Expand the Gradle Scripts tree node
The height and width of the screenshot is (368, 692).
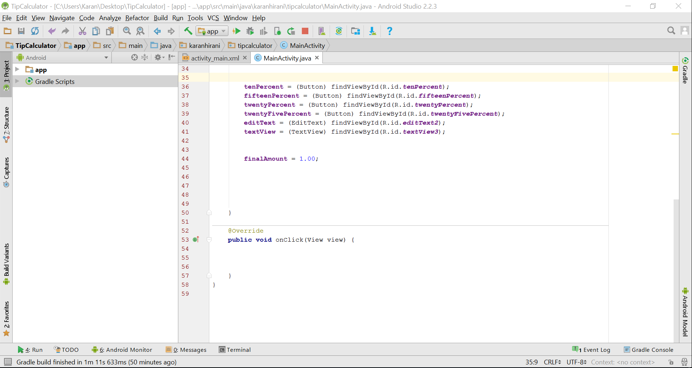(17, 81)
